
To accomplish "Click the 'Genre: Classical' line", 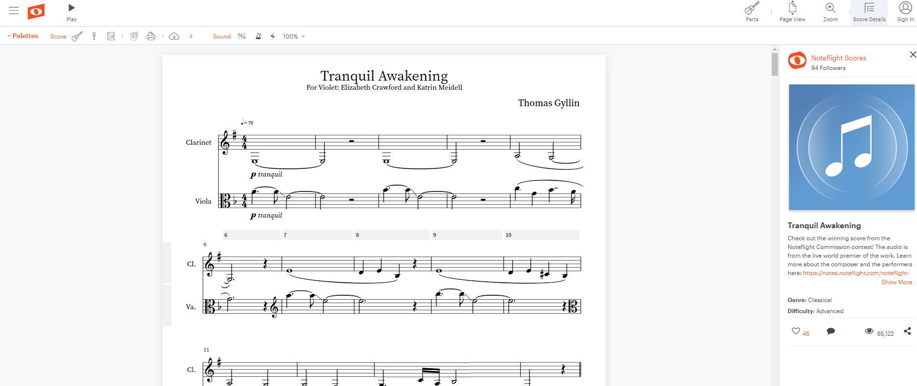I will [809, 300].
